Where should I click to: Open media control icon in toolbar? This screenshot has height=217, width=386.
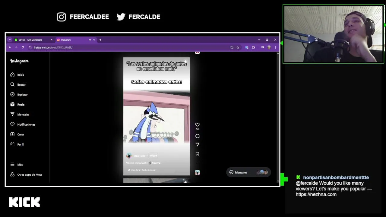pyautogui.click(x=263, y=47)
